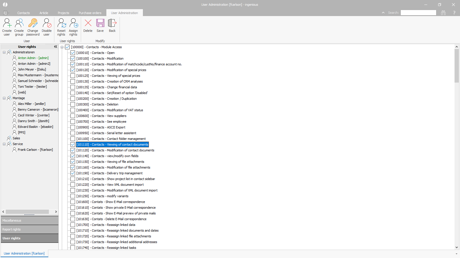Click the Disable user icon
Image resolution: width=460 pixels, height=258 pixels.
(47, 24)
